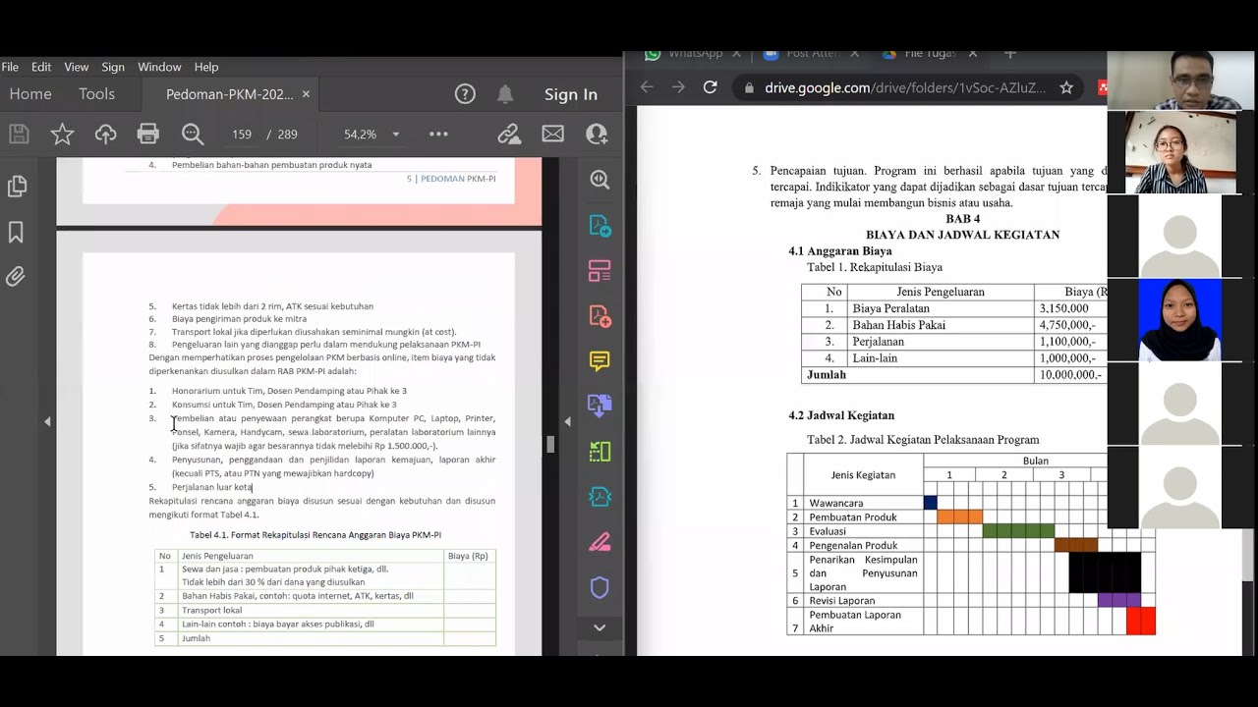Close the Pedoman-PKM document tab
The width and height of the screenshot is (1258, 707).
(x=306, y=94)
